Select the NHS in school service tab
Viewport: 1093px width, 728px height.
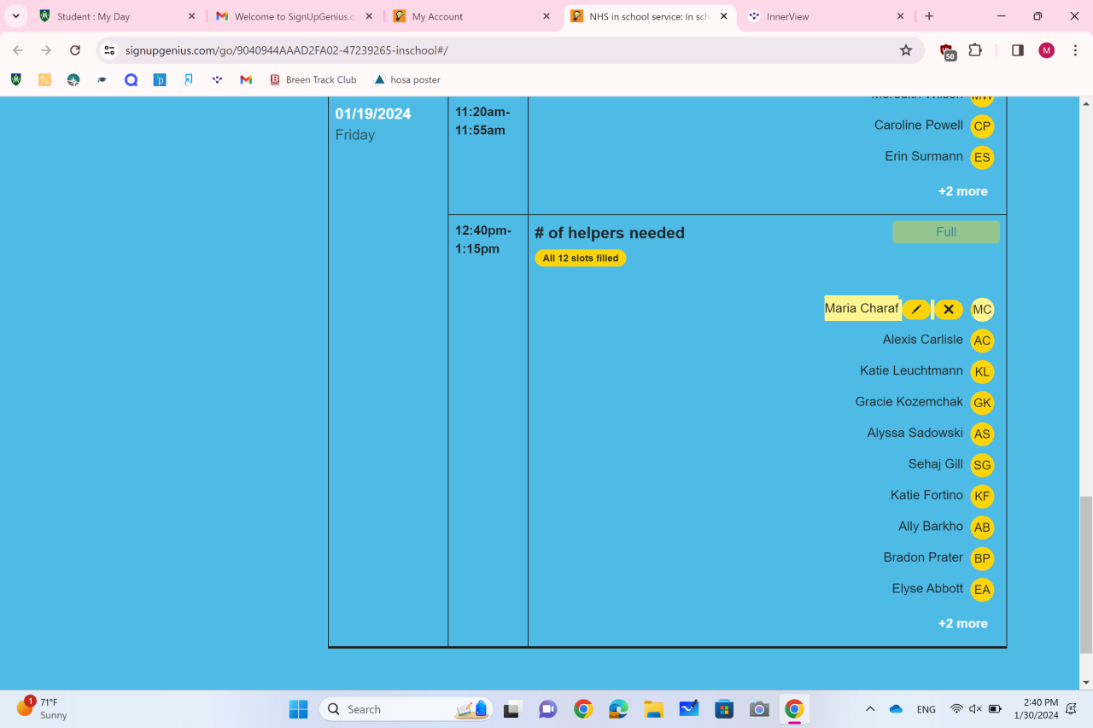pos(649,16)
